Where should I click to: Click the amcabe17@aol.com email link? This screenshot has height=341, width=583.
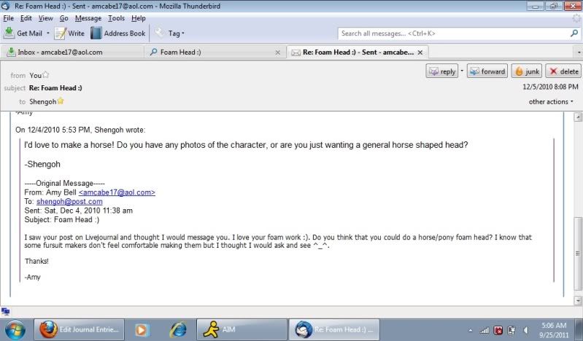(117, 192)
